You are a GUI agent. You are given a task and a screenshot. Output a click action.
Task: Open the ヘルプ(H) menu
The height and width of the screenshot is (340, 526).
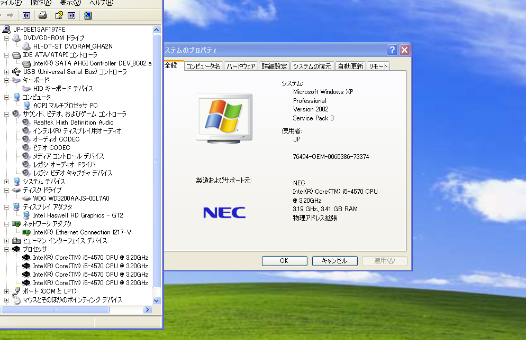tap(102, 3)
